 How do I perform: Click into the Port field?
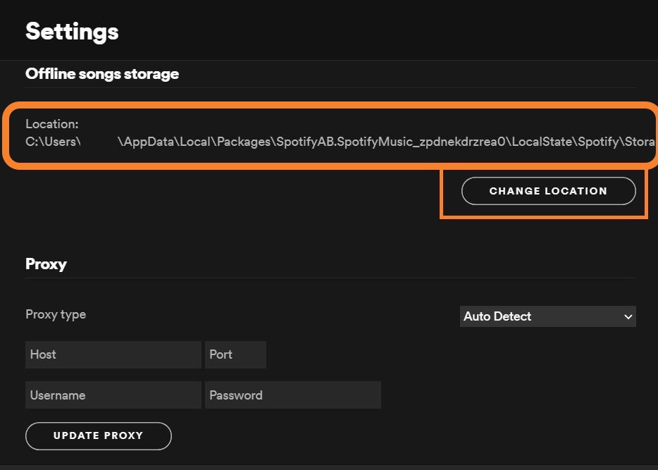click(x=235, y=354)
